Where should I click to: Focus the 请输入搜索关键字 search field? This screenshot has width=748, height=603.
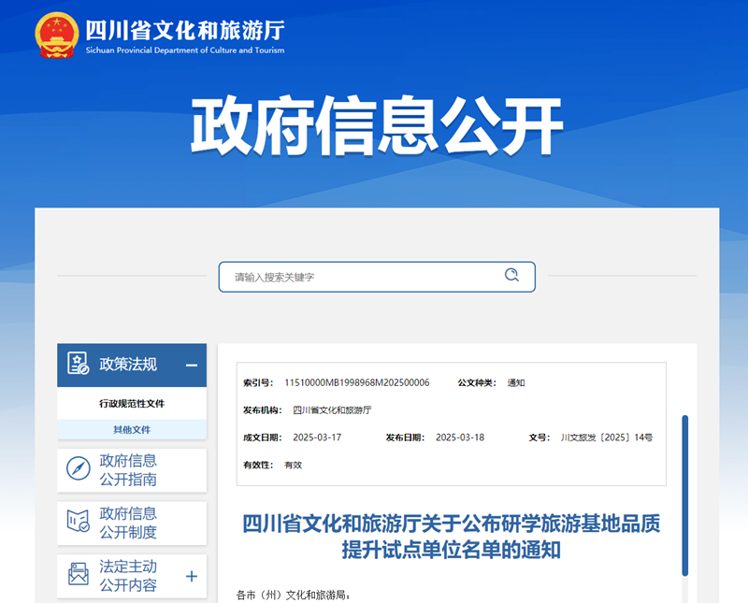pos(360,277)
